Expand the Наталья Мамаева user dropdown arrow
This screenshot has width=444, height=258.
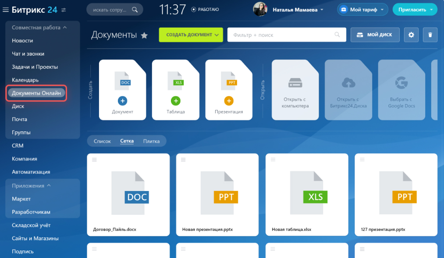click(x=322, y=10)
